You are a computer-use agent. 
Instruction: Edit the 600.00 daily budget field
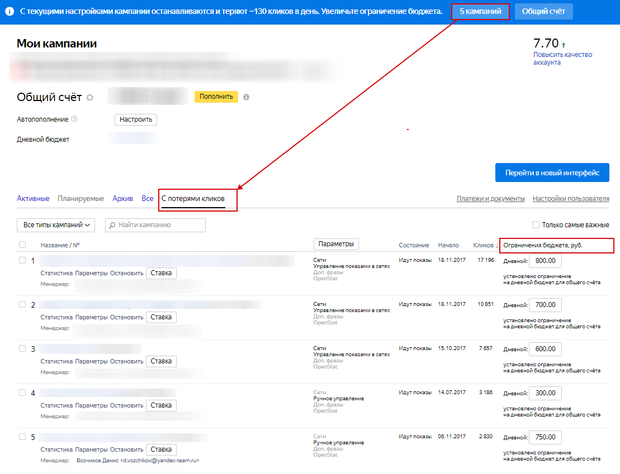545,349
